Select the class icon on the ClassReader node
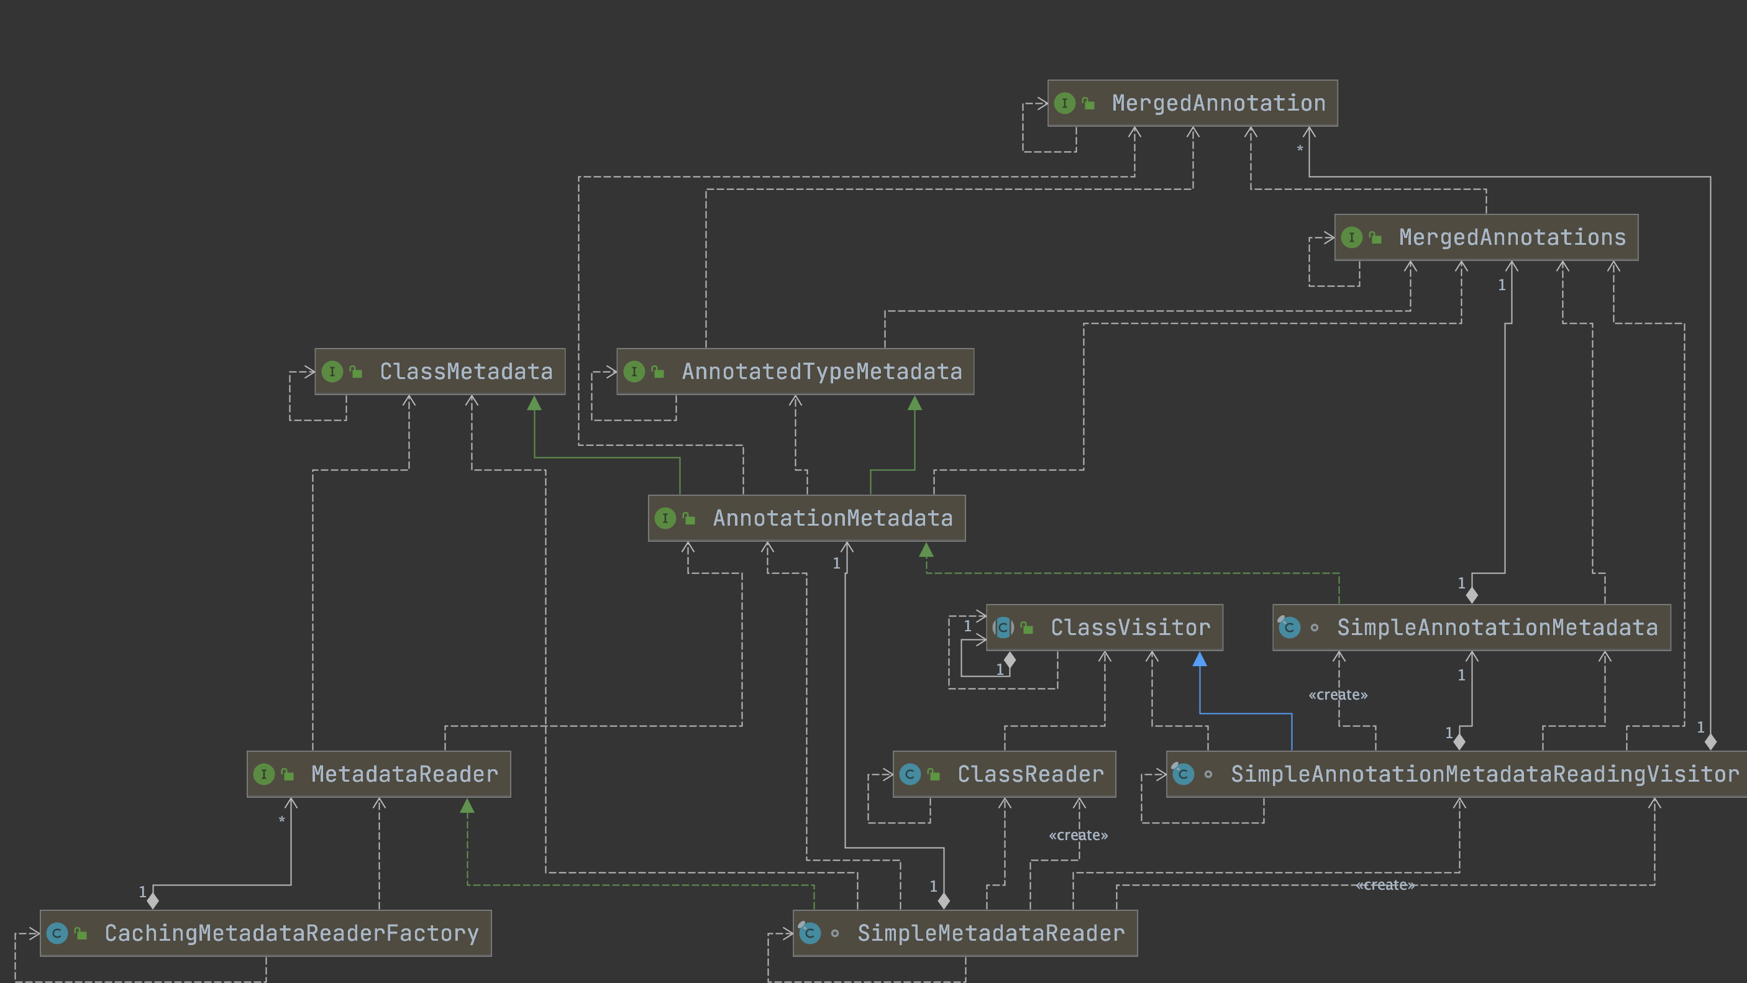 (910, 774)
